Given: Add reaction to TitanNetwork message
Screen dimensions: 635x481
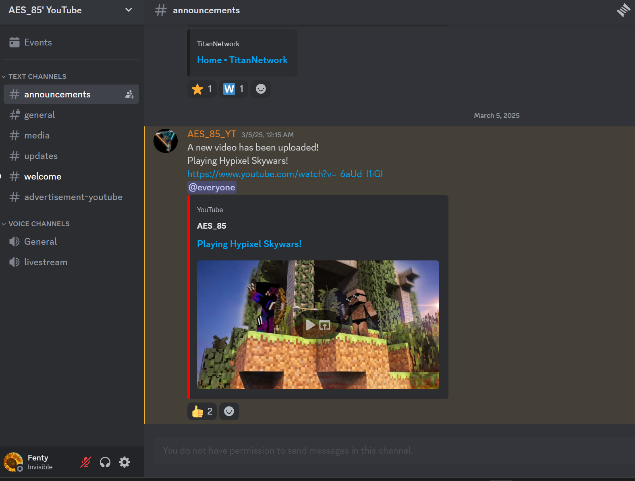Looking at the screenshot, I should point(261,89).
